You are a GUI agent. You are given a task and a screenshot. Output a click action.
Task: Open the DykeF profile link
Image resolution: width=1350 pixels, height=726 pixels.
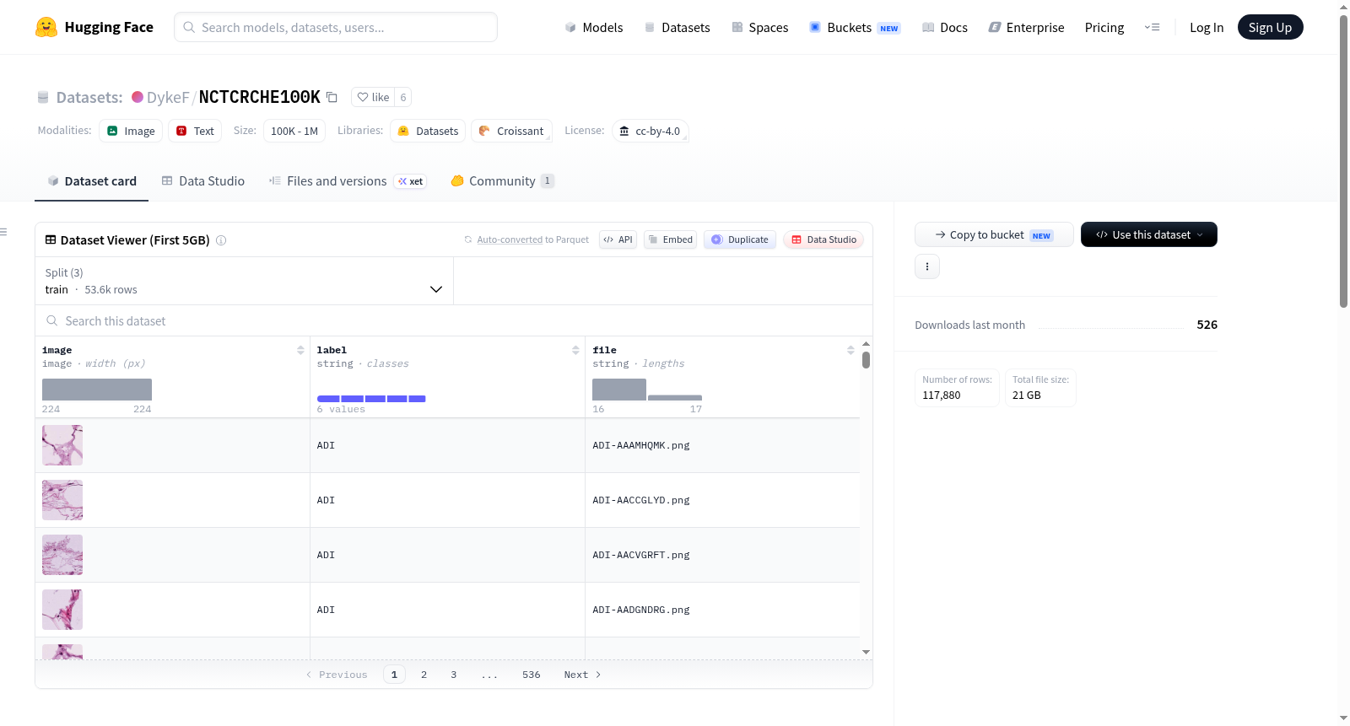click(168, 97)
